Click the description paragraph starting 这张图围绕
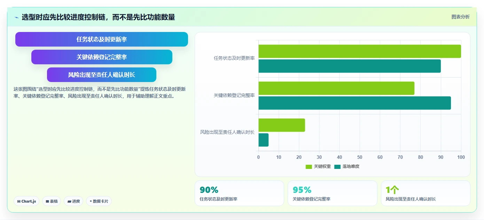The width and height of the screenshot is (484, 220). (100, 92)
